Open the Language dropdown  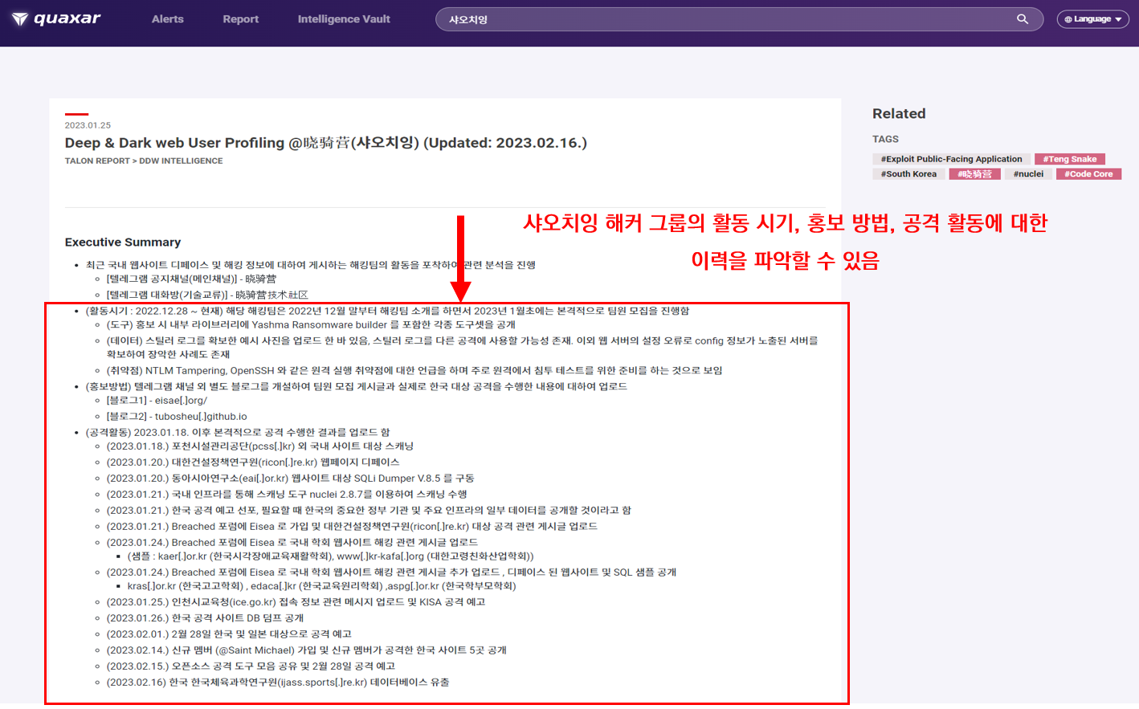point(1092,19)
